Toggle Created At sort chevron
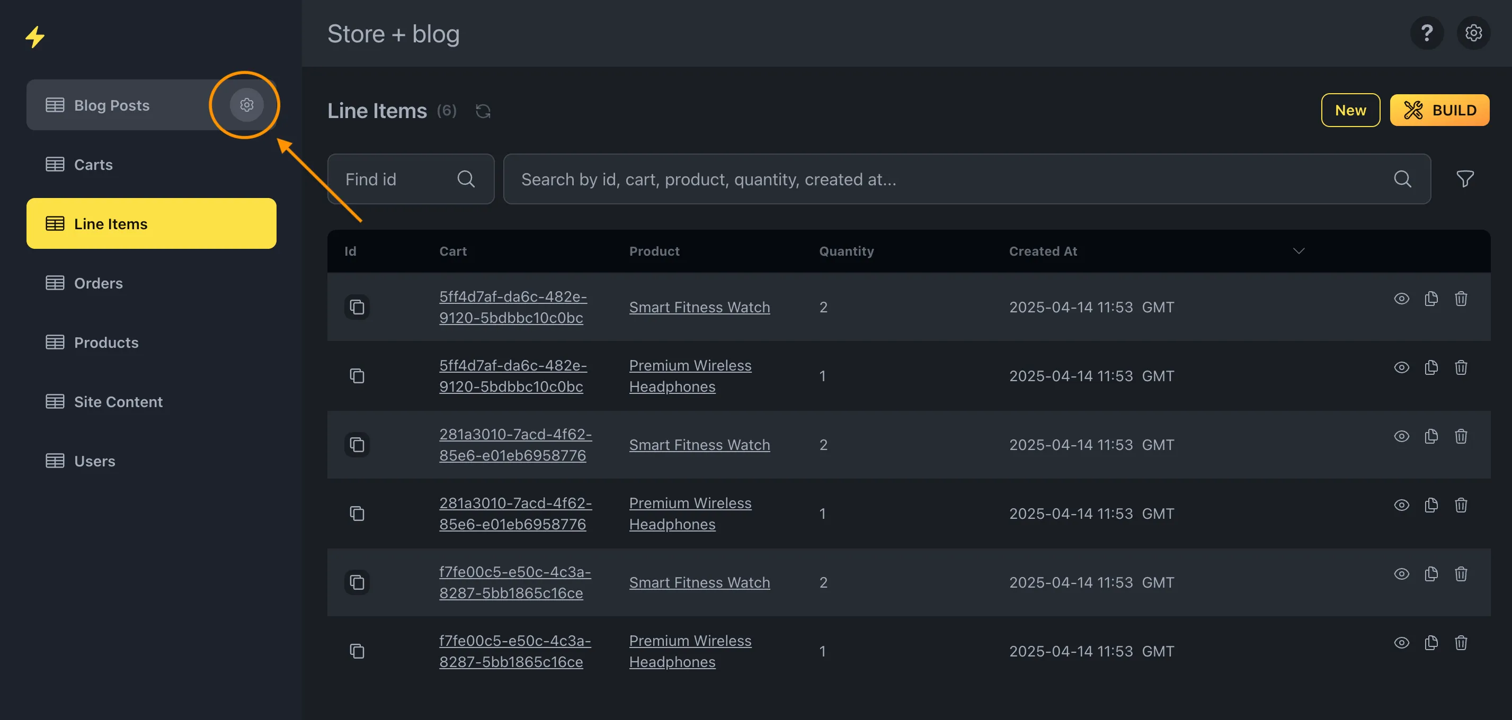The height and width of the screenshot is (720, 1512). click(1298, 251)
